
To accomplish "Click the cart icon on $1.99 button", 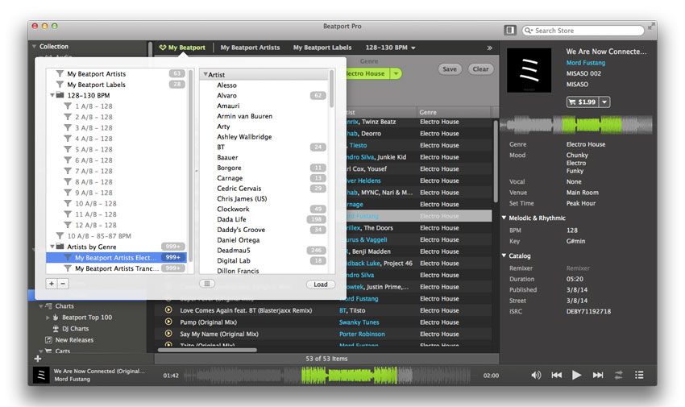I will pos(572,102).
